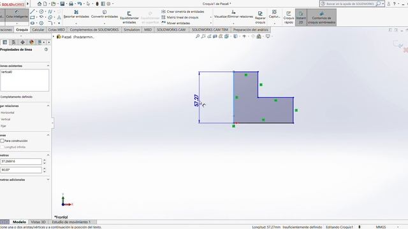The image size is (408, 229).
Task: Open DimXpert crosshair tab in panel
Action: [22, 42]
